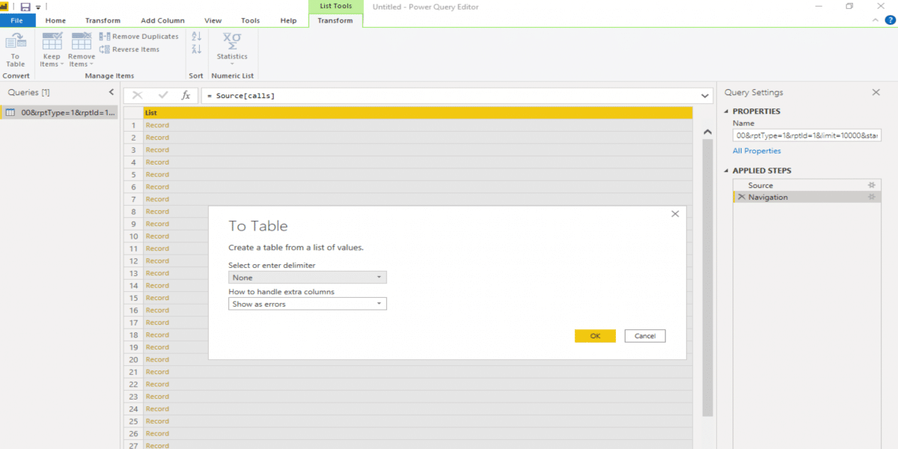898x449 pixels.
Task: Expand the formula bar chevron
Action: (x=705, y=96)
